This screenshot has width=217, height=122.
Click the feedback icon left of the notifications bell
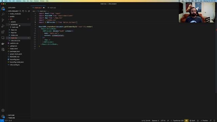point(211,121)
